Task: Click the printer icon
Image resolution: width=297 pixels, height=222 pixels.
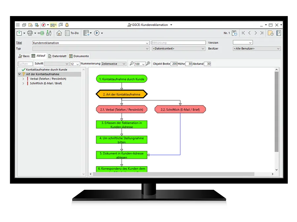Action: point(30,33)
